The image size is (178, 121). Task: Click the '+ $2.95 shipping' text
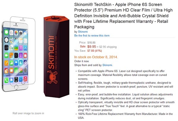107,47
